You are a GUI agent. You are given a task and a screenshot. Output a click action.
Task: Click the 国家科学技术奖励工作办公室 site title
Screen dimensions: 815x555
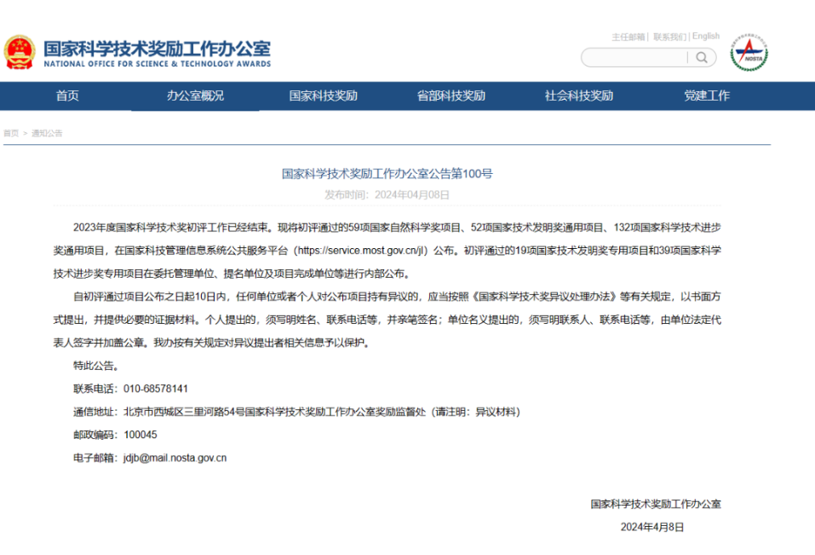[157, 49]
